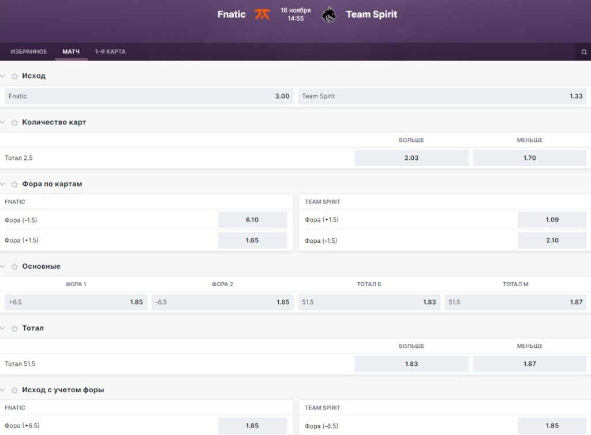Pick Тотал 51.5 Меньше at 1.87

pyautogui.click(x=530, y=364)
